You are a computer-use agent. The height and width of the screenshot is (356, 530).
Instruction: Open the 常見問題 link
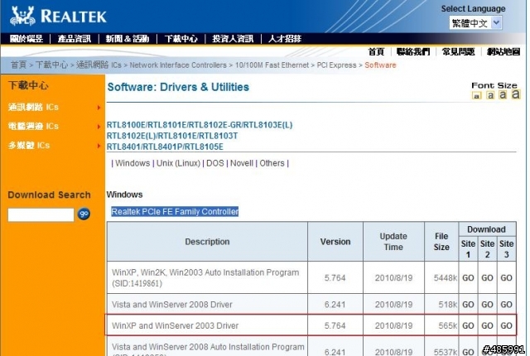coord(458,51)
